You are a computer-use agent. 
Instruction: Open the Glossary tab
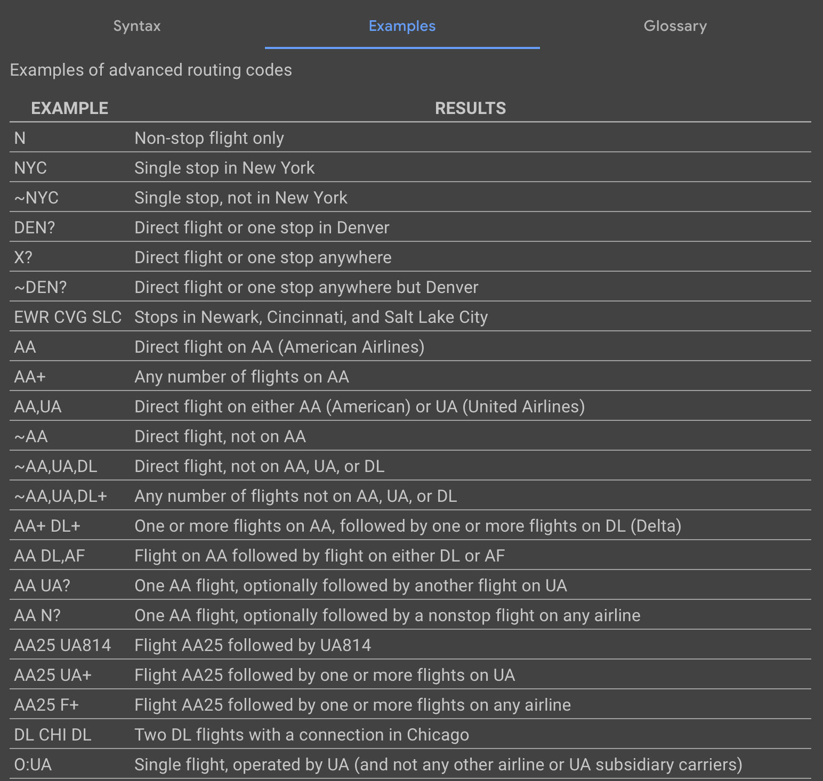(675, 26)
